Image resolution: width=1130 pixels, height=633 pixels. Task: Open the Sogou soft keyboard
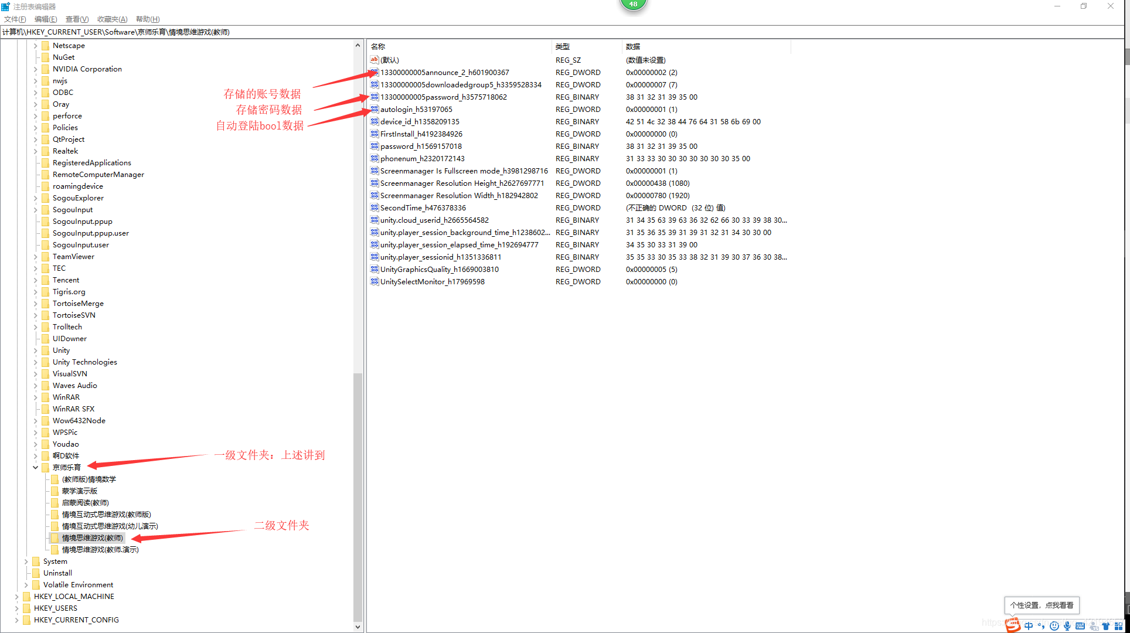pyautogui.click(x=1080, y=626)
